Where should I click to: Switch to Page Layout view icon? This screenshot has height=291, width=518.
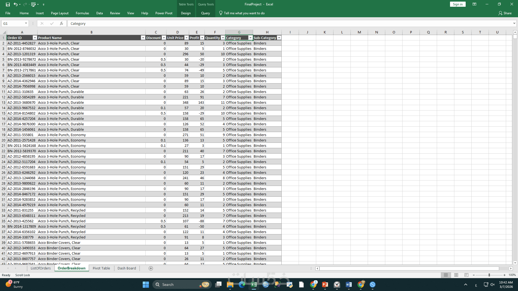456,275
